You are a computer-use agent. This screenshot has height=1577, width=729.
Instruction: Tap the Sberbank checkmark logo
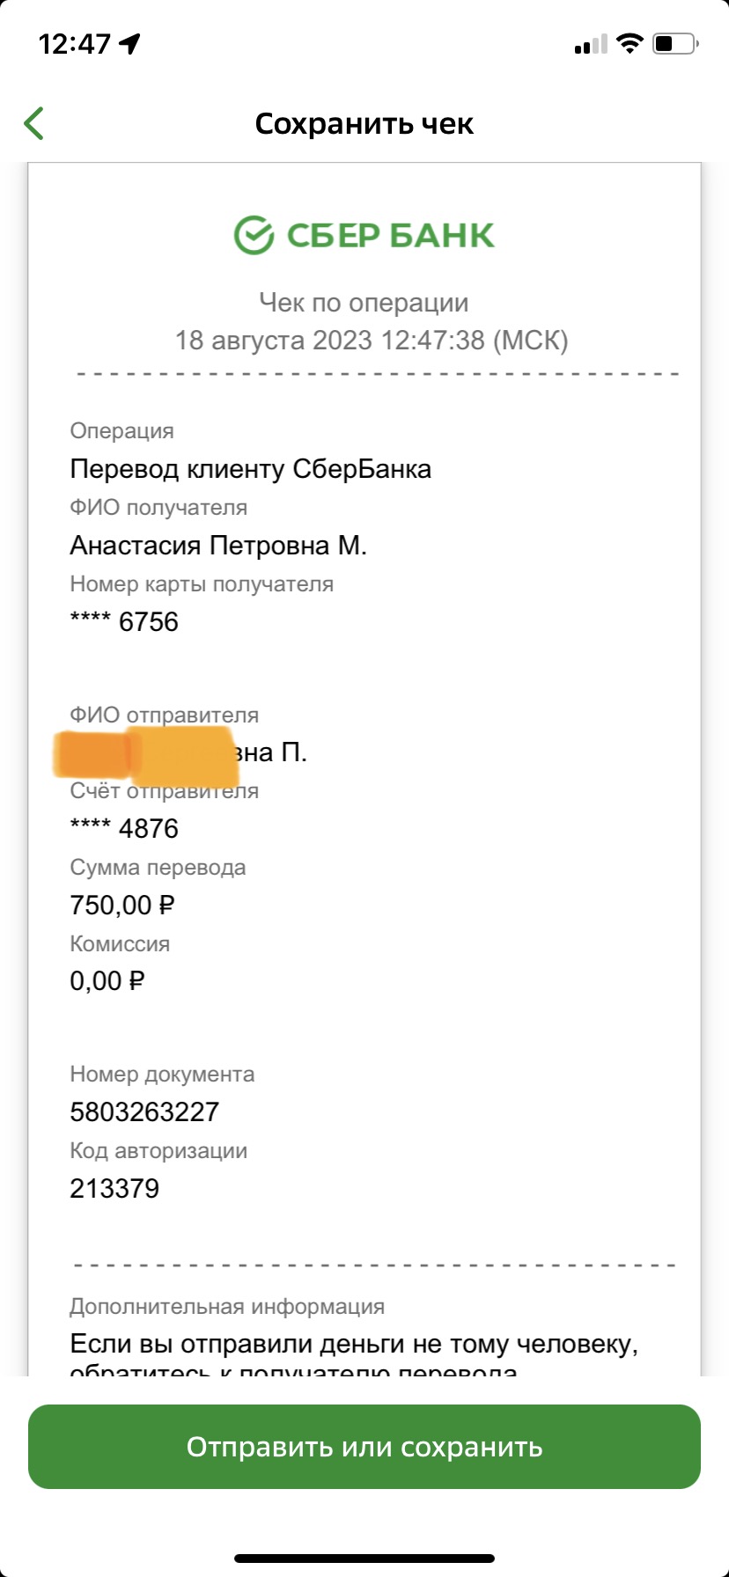click(254, 235)
